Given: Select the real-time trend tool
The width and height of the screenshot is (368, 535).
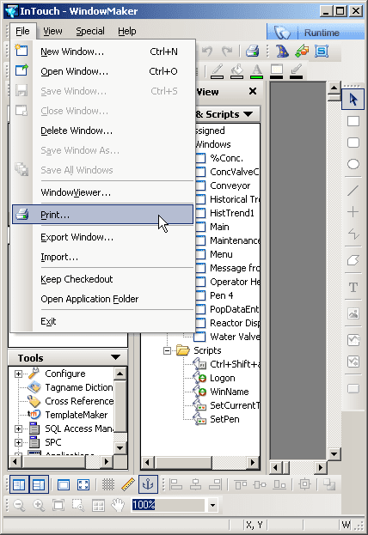Looking at the screenshot, I should (x=353, y=340).
